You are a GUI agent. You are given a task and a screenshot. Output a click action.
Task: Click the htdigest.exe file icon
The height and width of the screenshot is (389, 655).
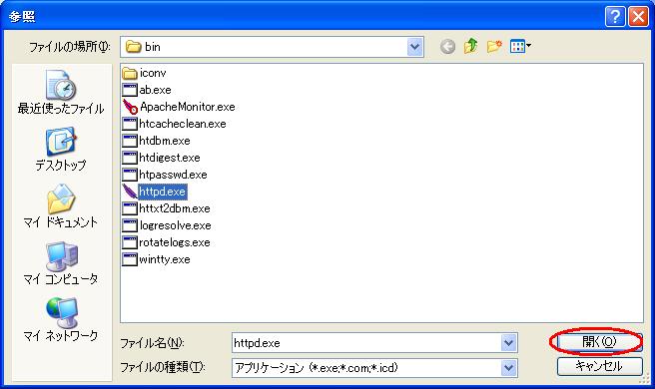click(x=130, y=158)
